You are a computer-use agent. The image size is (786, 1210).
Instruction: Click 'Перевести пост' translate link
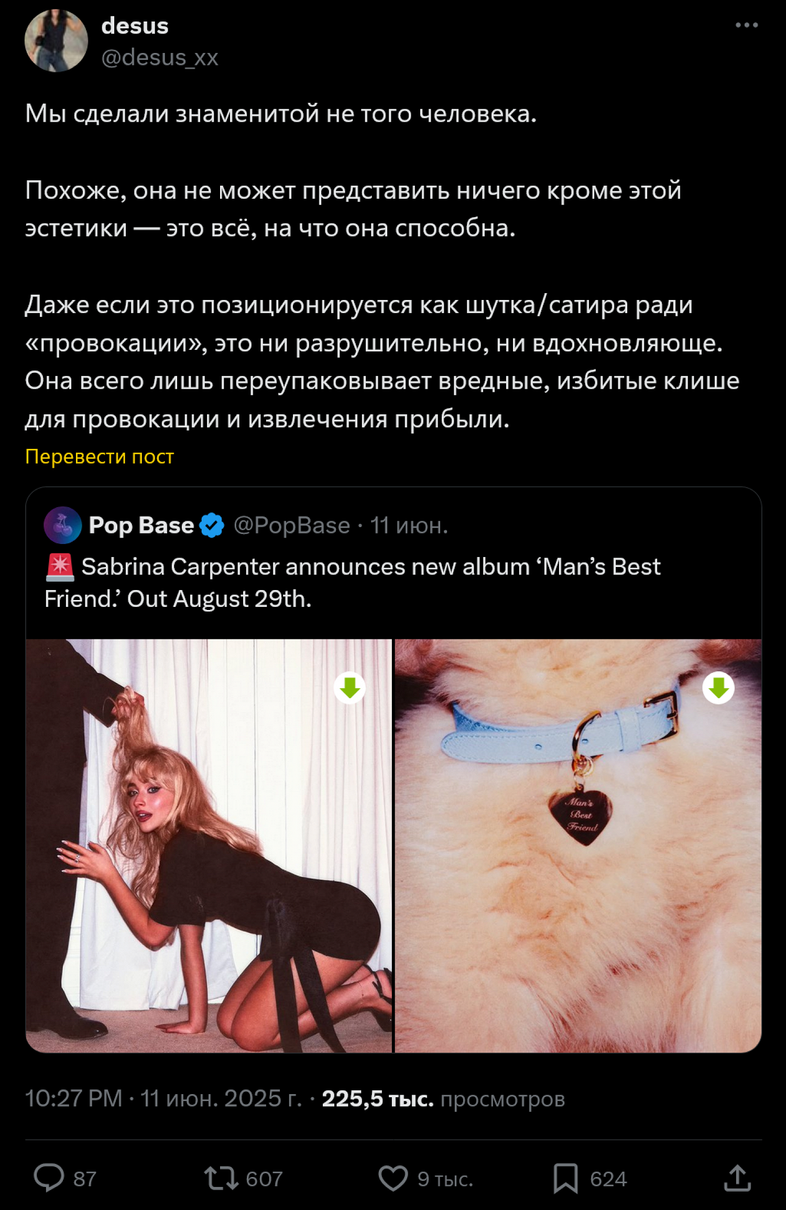[100, 456]
